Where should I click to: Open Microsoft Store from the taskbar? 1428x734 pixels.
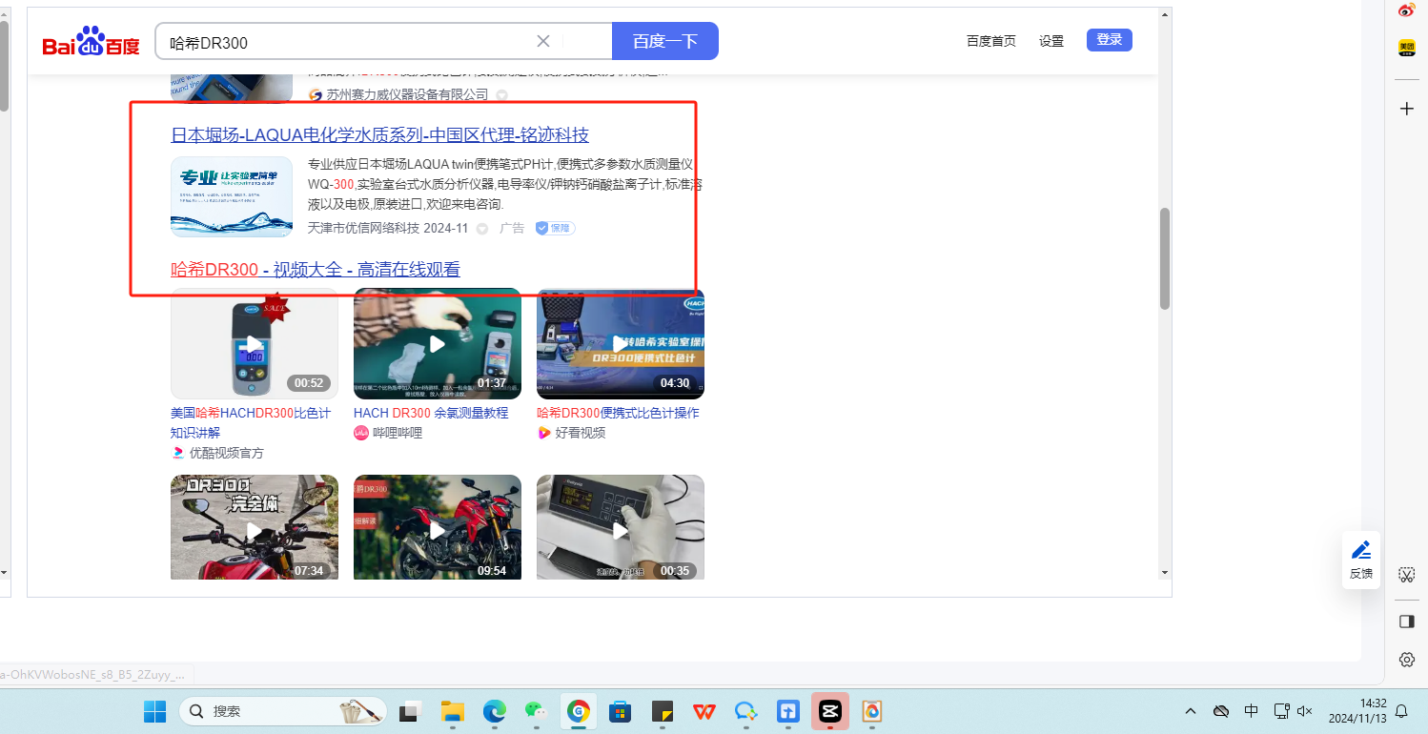pyautogui.click(x=620, y=711)
